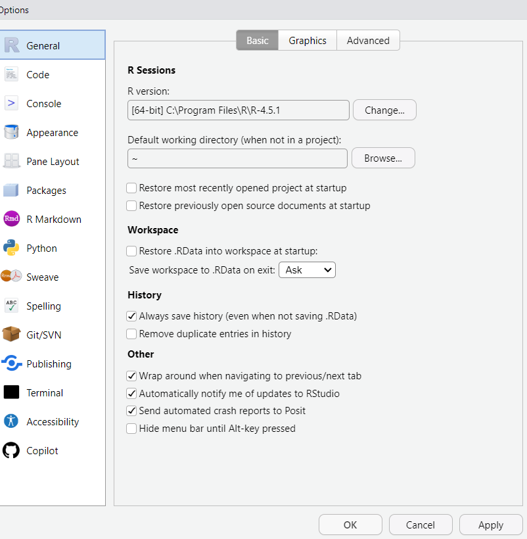Click the Accessibility icon in sidebar
This screenshot has width=527, height=539.
coord(11,422)
